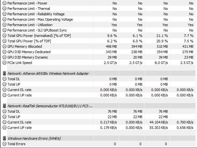Click the Network: Atheros AR938x Wireless Network Adapter header
The height and width of the screenshot is (148, 197).
click(x=48, y=74)
